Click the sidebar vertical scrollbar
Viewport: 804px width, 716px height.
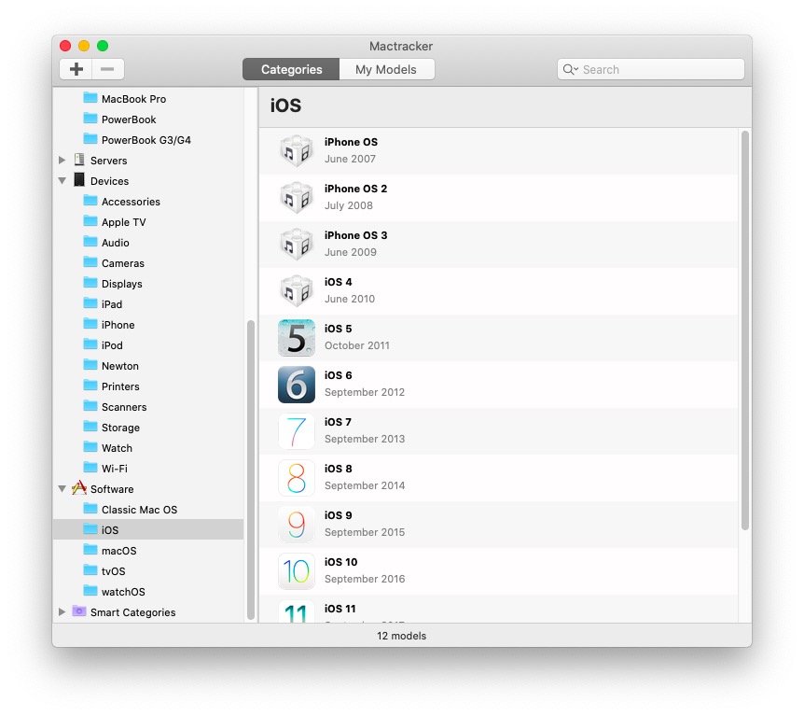[251, 470]
